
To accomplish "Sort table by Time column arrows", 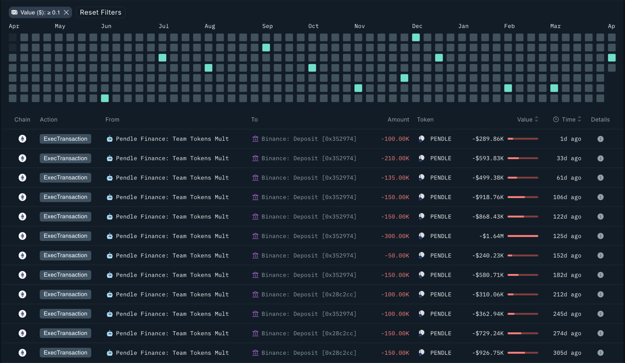I will (580, 119).
